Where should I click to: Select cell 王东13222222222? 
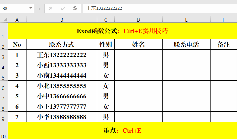tap(62, 55)
